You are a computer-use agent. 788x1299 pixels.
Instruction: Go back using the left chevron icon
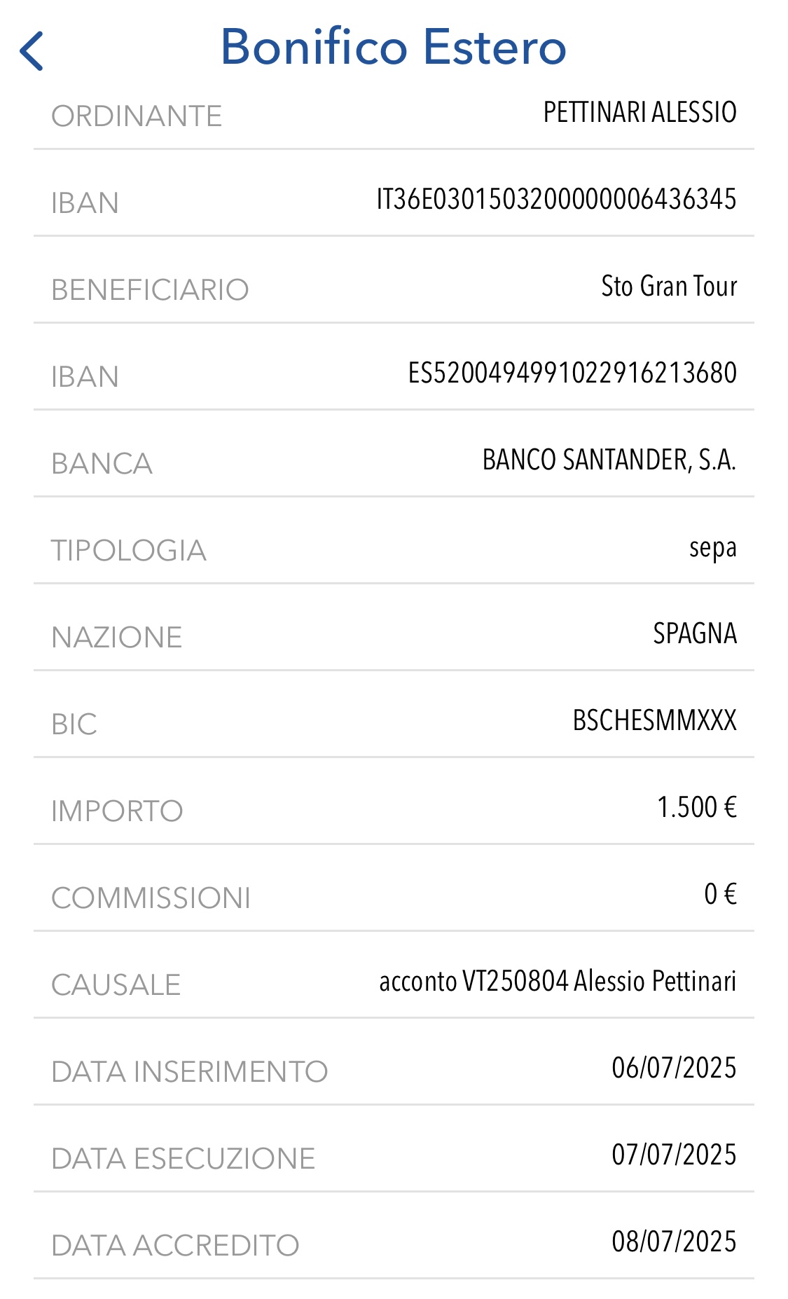32,51
